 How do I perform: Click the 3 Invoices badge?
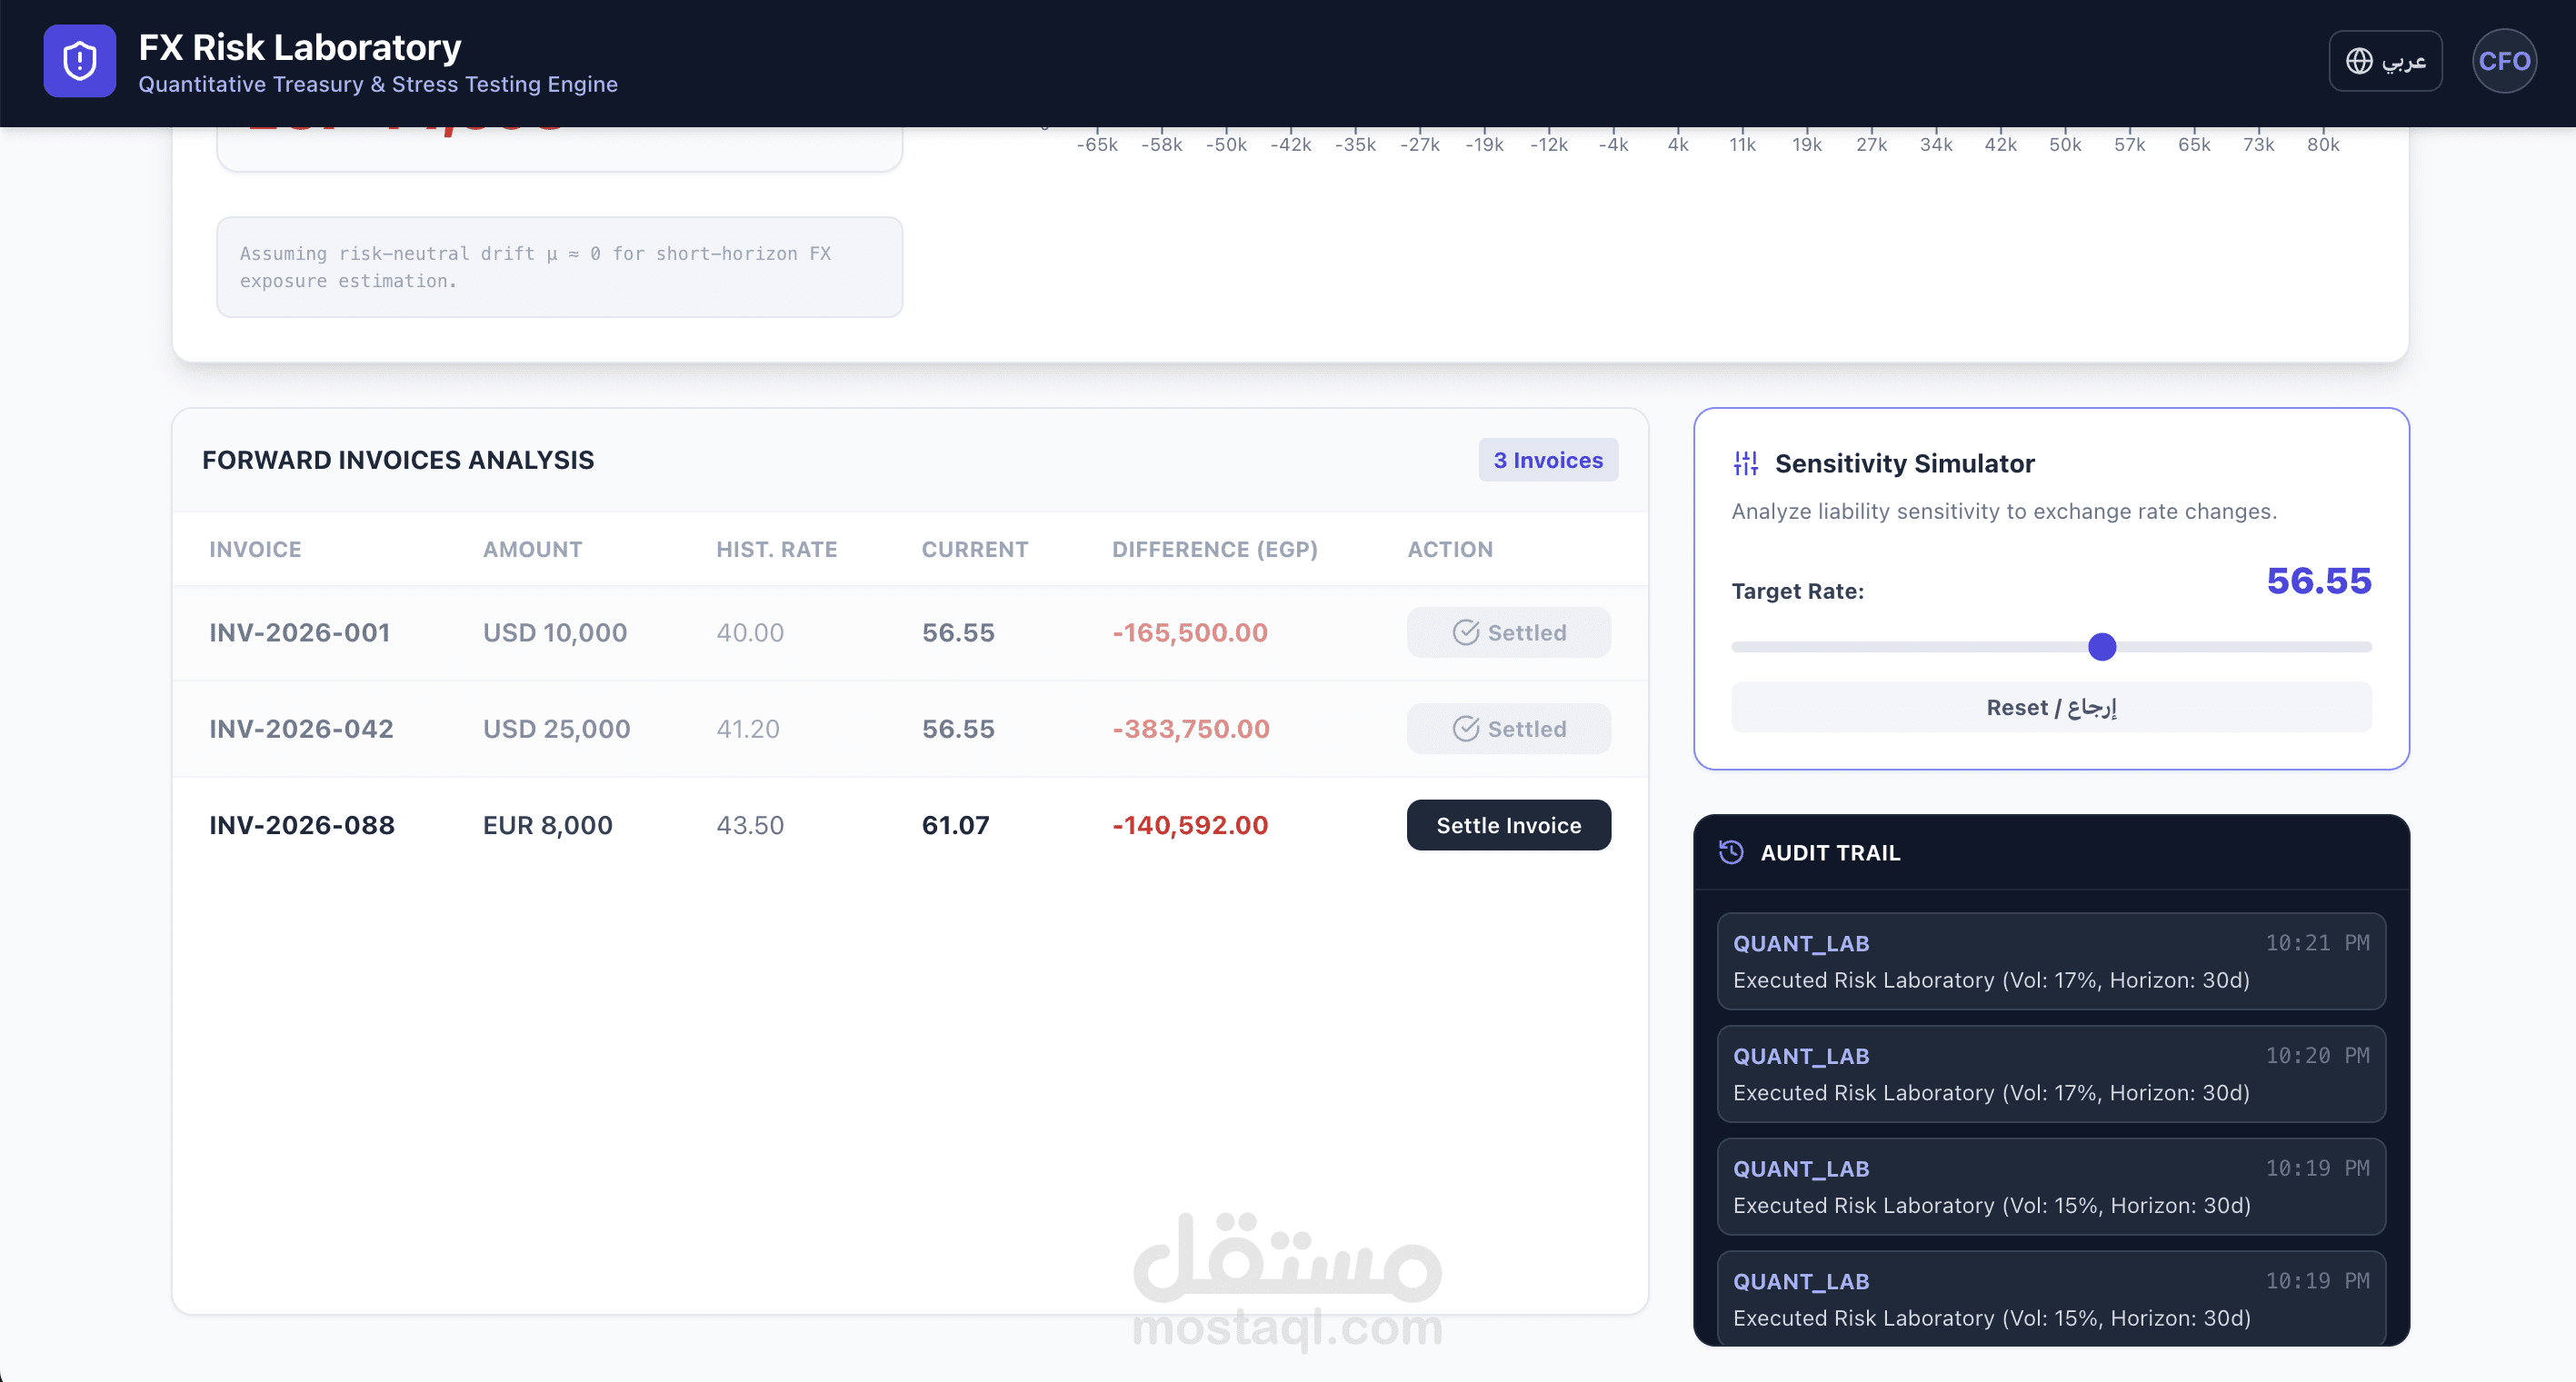click(1547, 461)
